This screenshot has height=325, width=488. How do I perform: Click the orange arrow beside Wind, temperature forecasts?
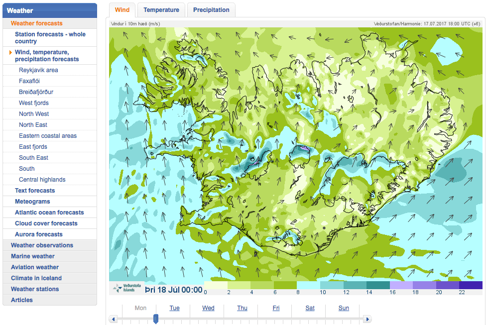[x=10, y=52]
